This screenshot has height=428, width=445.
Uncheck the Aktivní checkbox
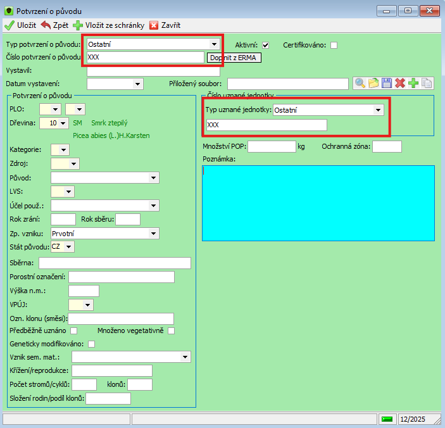coord(266,45)
